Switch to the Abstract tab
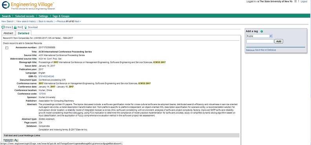 (8, 33)
